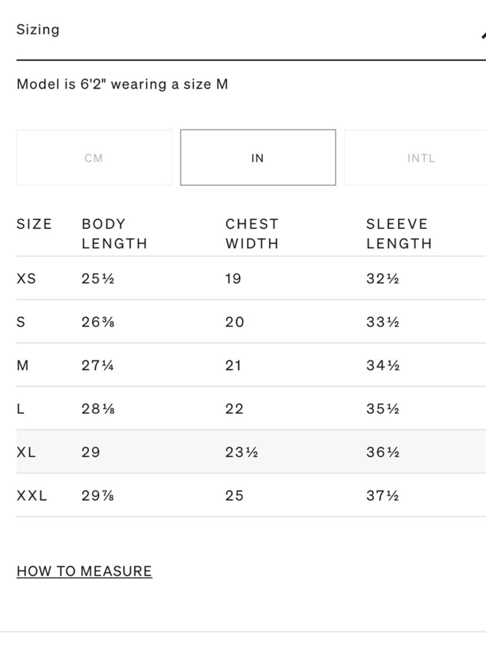Select the S size row
This screenshot has width=486, height=648.
click(x=251, y=322)
